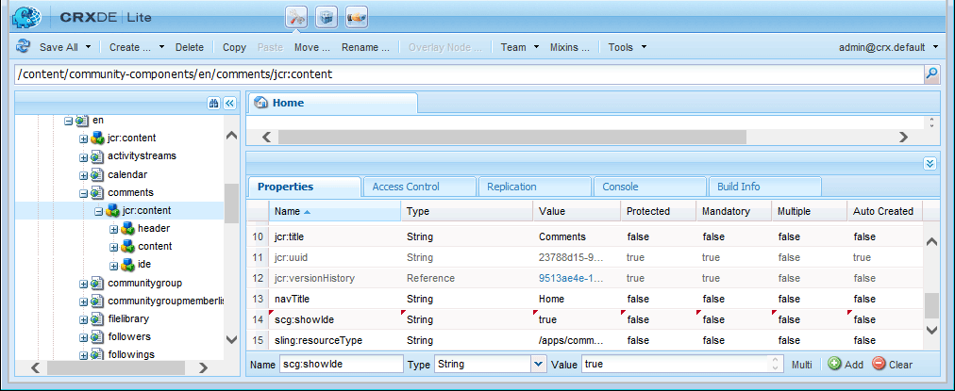Click the Save All button
Screen dimensions: 955x391
tap(59, 47)
